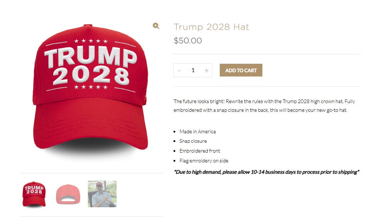Click the quantity input field showing 1
The image size is (367, 224).
[x=193, y=70]
